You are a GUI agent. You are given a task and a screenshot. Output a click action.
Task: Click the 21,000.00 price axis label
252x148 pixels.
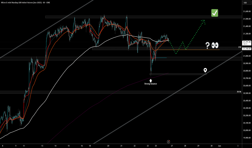(x=247, y=56)
